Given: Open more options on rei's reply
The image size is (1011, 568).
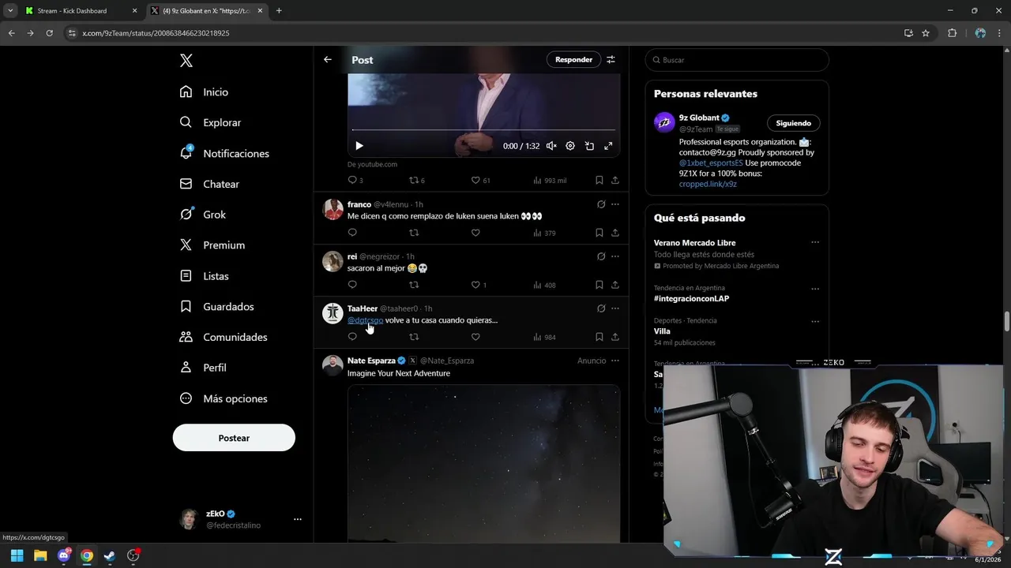Looking at the screenshot, I should point(615,256).
